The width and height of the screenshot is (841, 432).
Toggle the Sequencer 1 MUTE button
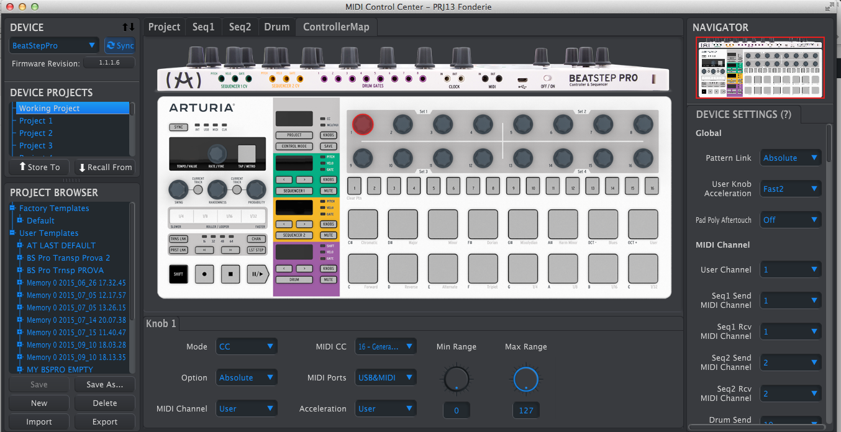point(328,191)
